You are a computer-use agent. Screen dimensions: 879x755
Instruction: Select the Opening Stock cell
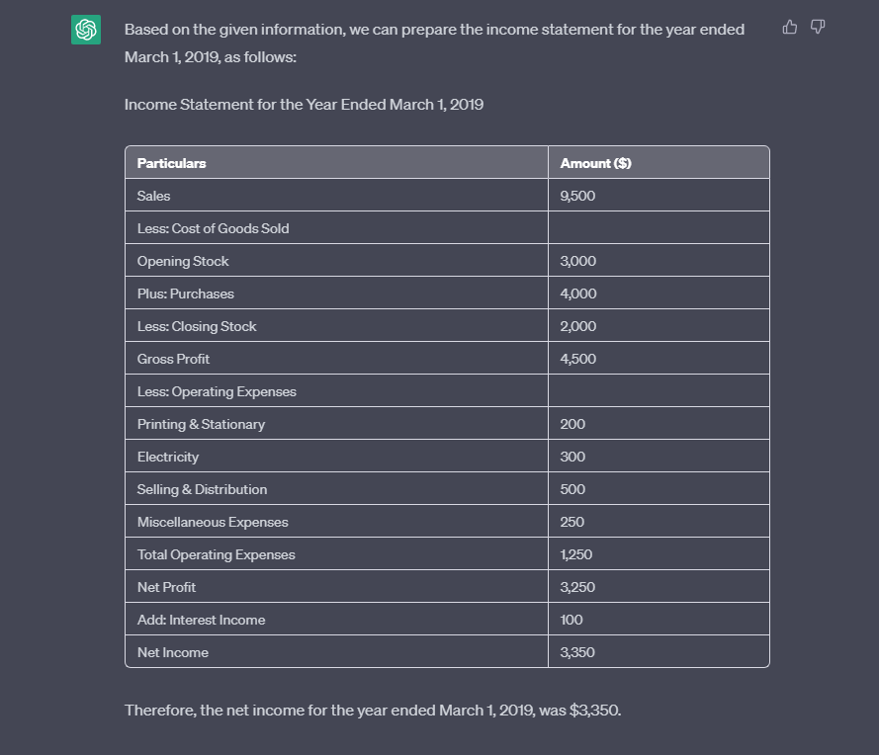pos(183,261)
